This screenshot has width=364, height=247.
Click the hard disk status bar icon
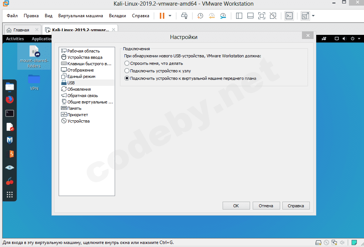[318, 243]
